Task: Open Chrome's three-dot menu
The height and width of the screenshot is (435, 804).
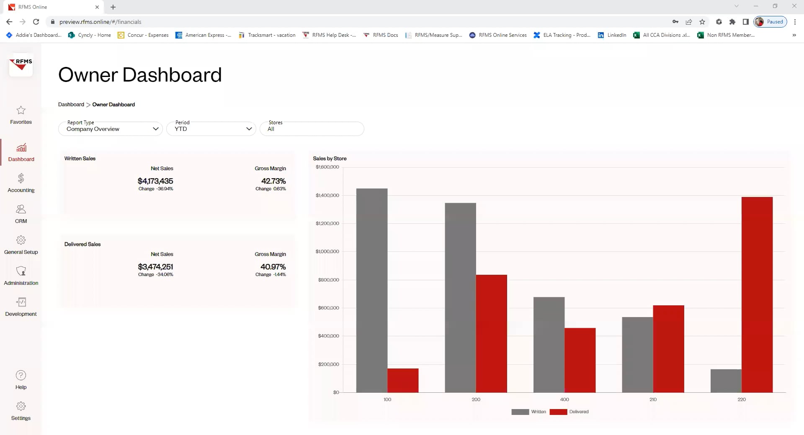Action: click(x=795, y=22)
